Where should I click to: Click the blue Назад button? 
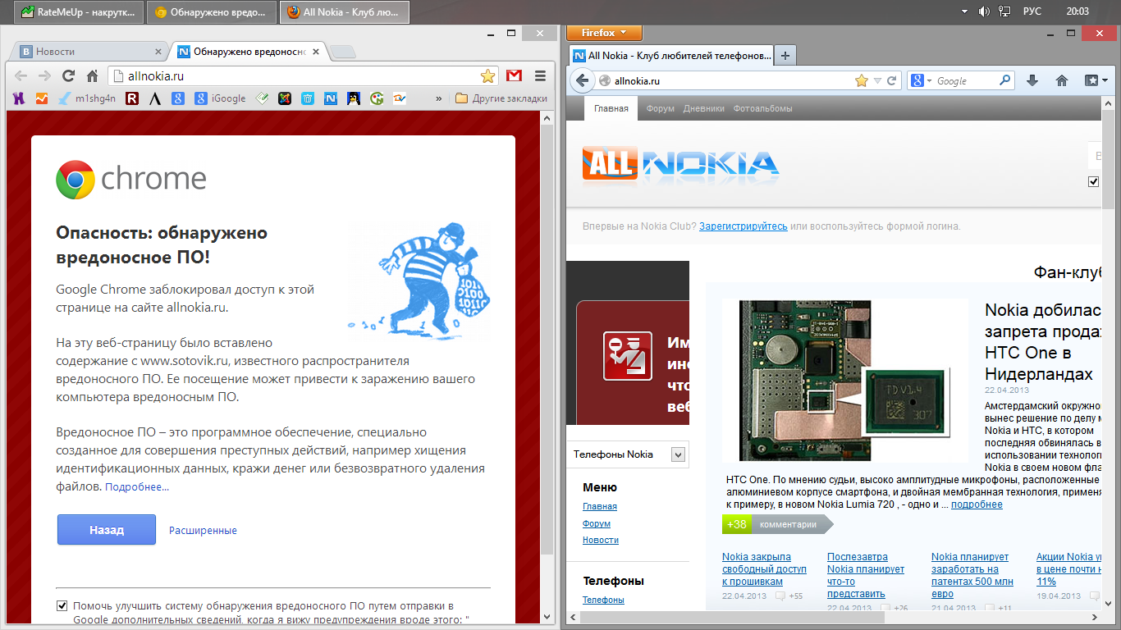click(x=107, y=530)
